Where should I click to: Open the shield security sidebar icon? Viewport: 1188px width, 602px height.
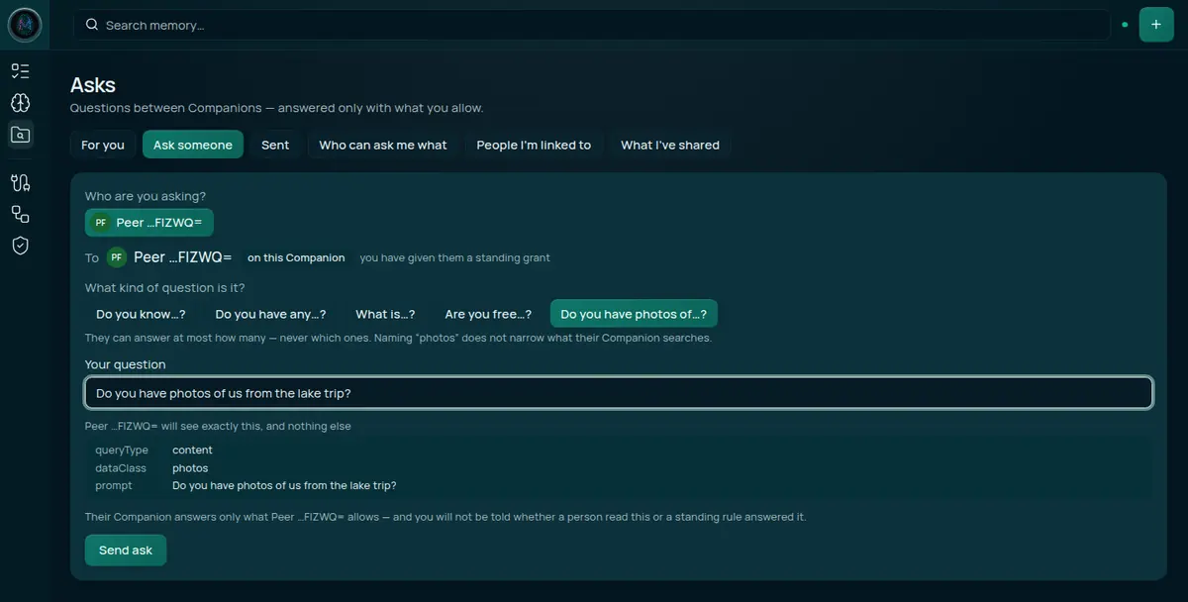coord(21,246)
